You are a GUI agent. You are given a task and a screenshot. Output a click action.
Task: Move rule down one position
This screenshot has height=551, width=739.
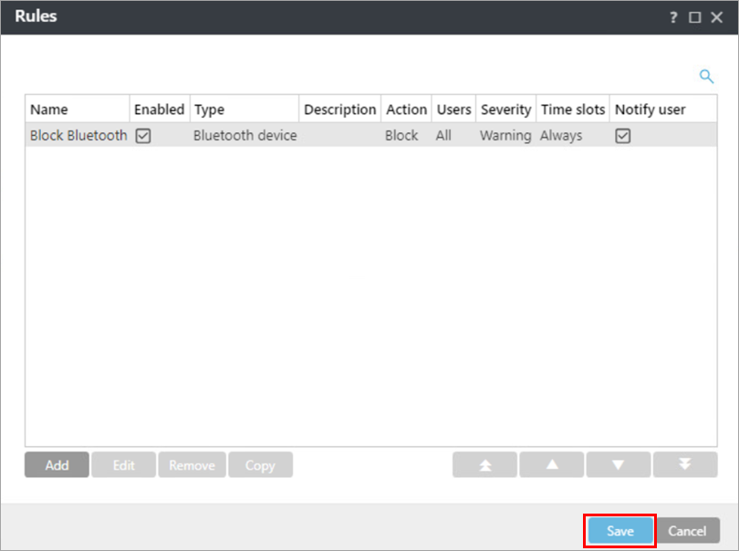[x=619, y=465]
